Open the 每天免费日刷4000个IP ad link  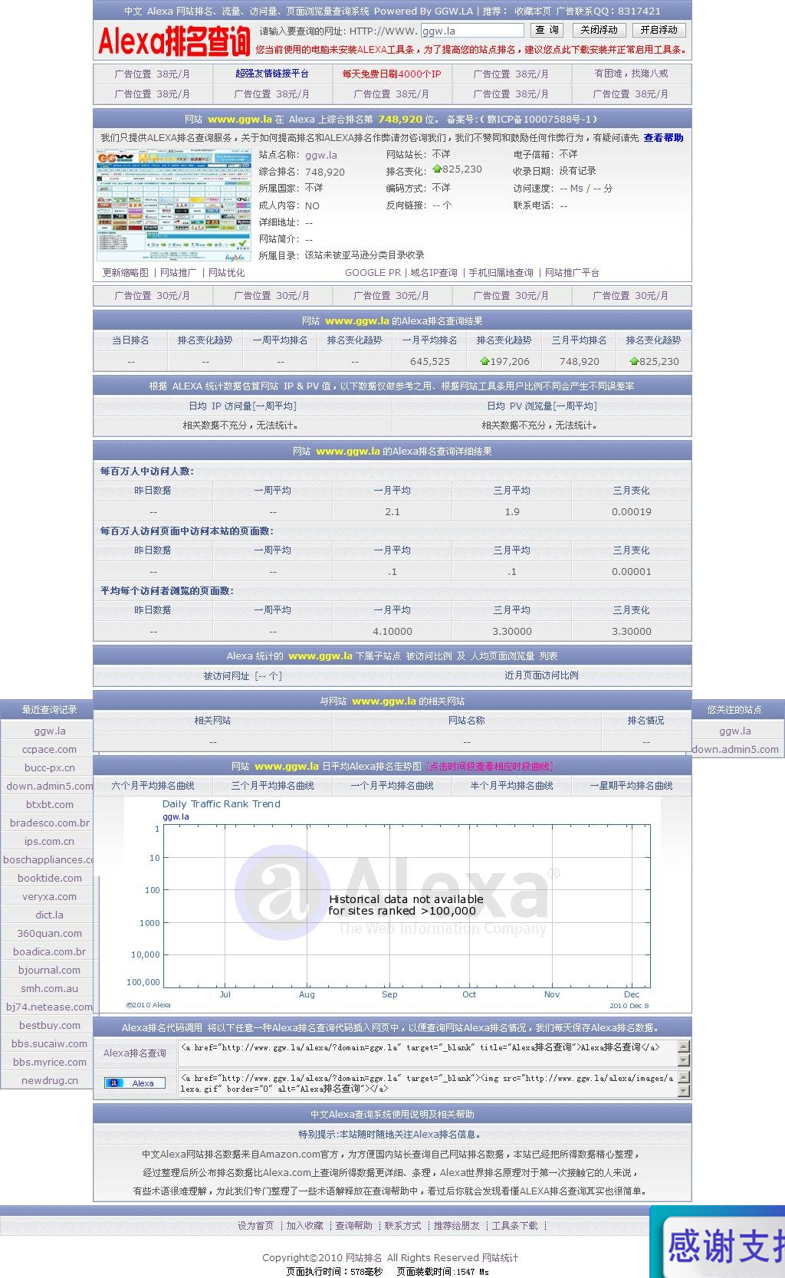(392, 74)
